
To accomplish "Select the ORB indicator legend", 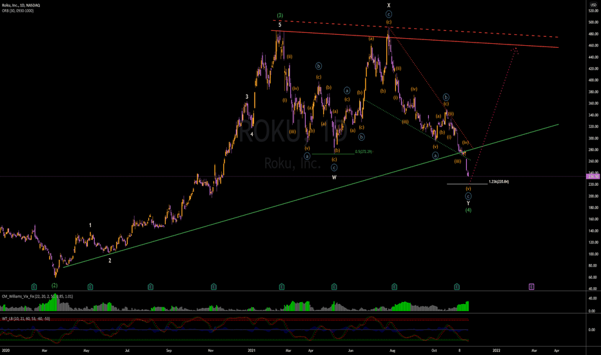I will click(17, 11).
